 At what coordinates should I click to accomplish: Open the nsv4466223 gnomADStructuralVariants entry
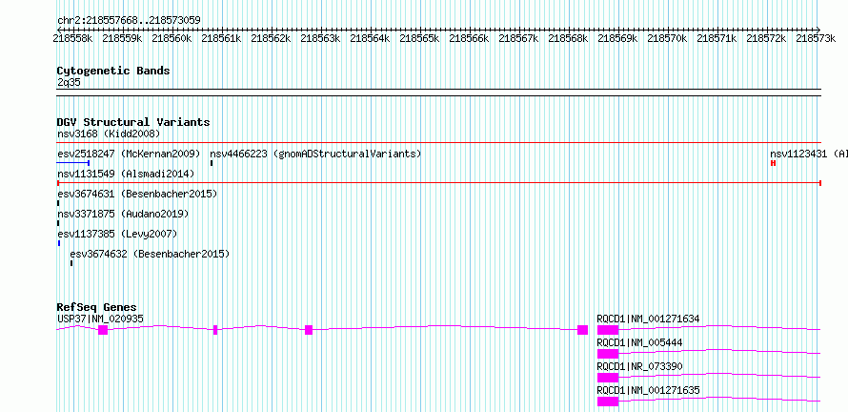[x=315, y=154]
